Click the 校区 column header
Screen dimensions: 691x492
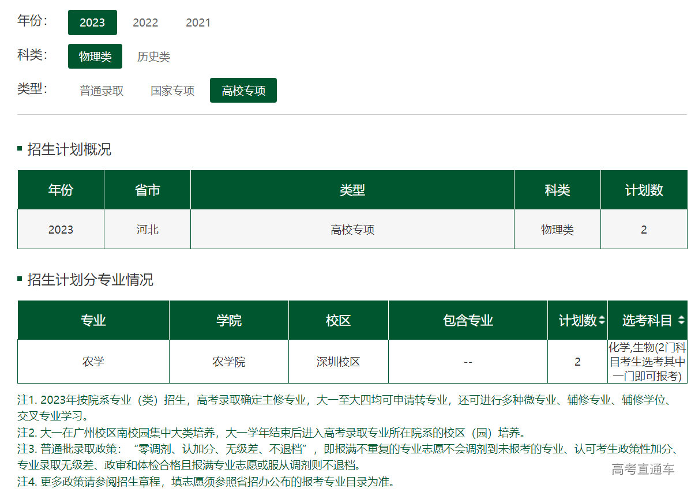(338, 320)
